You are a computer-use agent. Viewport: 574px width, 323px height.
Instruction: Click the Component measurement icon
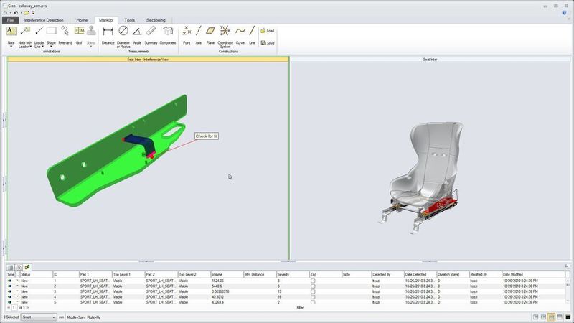168,33
